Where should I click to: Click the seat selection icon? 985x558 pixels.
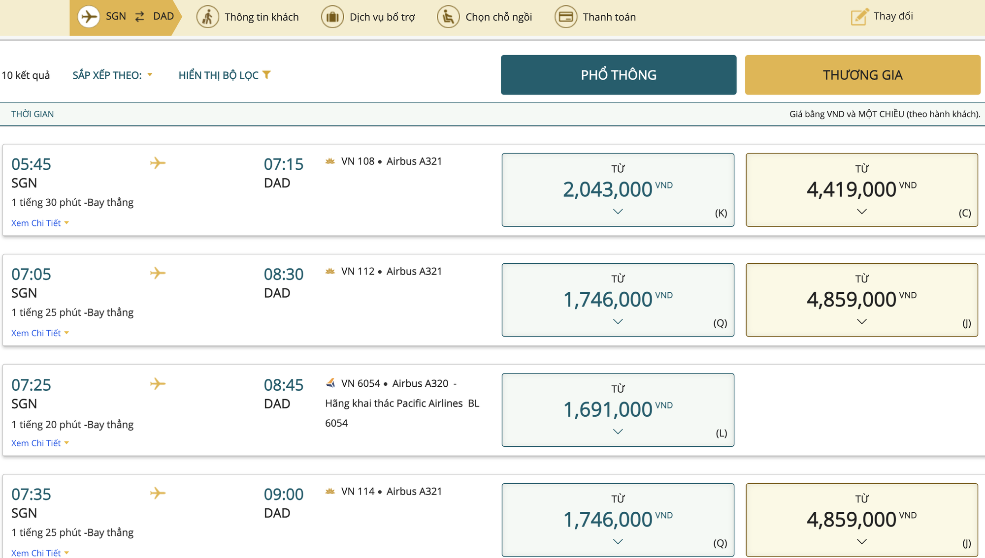click(x=448, y=17)
